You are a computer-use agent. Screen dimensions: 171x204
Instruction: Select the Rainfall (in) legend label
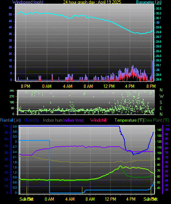coord(10,120)
